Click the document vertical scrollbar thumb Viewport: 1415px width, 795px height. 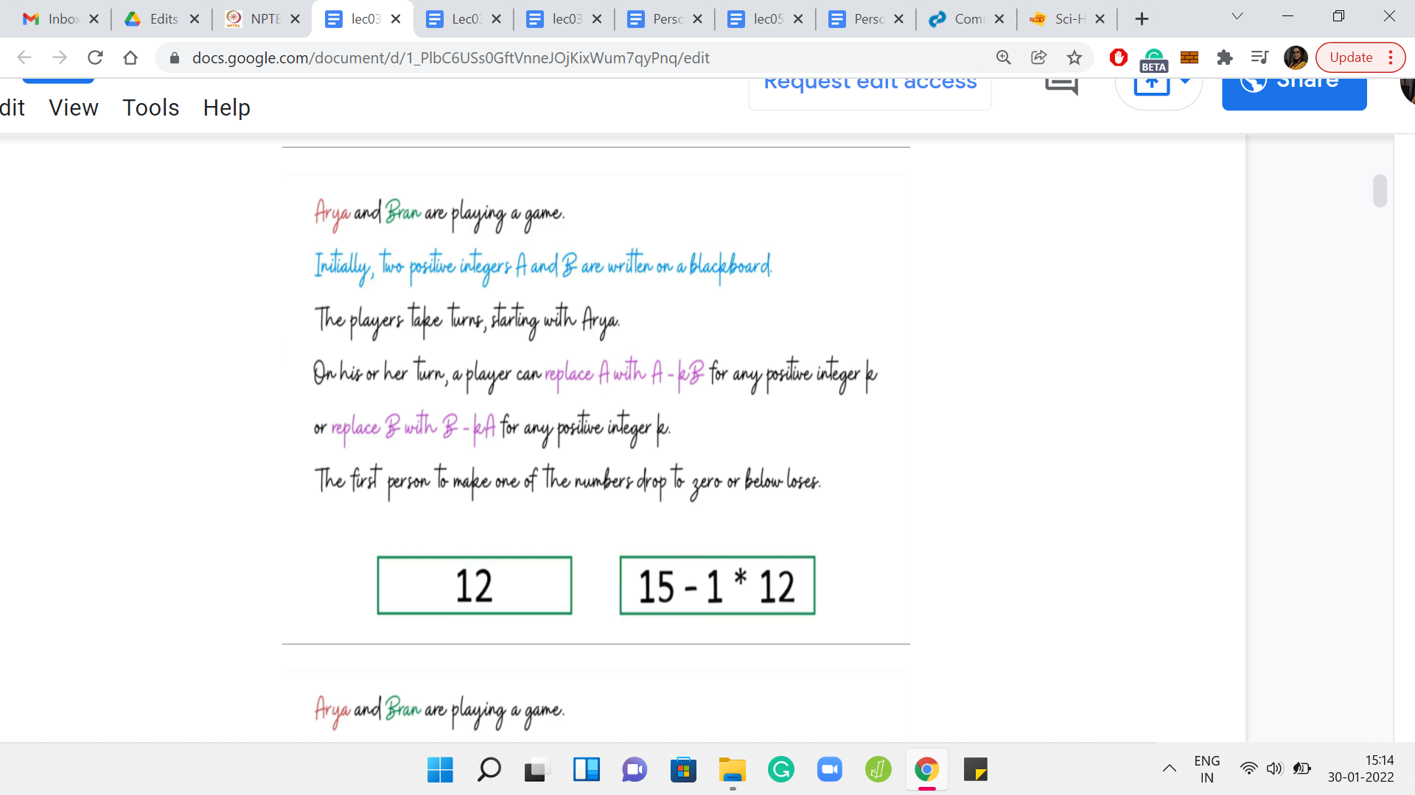pos(1380,191)
